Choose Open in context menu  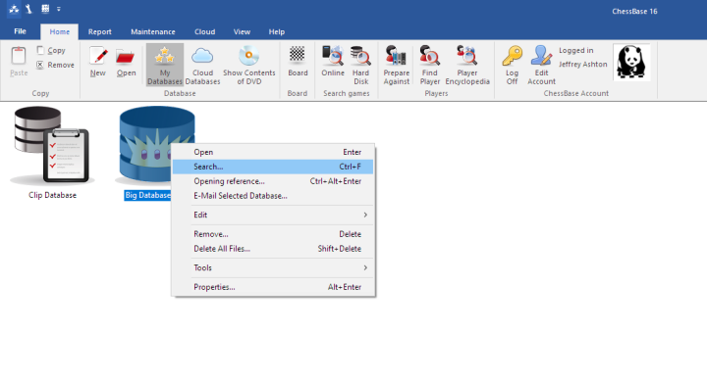(x=273, y=152)
